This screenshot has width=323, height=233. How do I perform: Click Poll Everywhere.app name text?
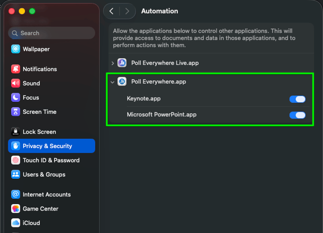point(159,82)
